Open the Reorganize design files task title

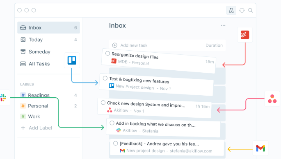[135, 55]
